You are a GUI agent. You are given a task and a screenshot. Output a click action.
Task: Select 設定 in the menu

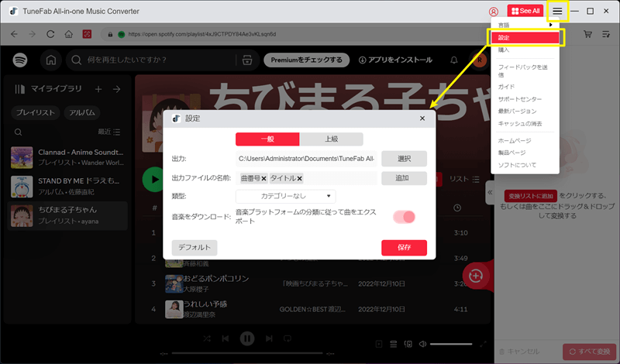[525, 37]
